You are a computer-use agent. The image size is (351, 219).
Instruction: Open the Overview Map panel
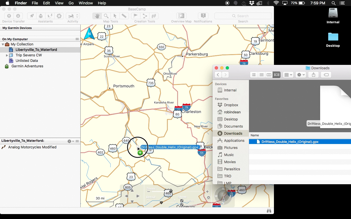pos(181,16)
